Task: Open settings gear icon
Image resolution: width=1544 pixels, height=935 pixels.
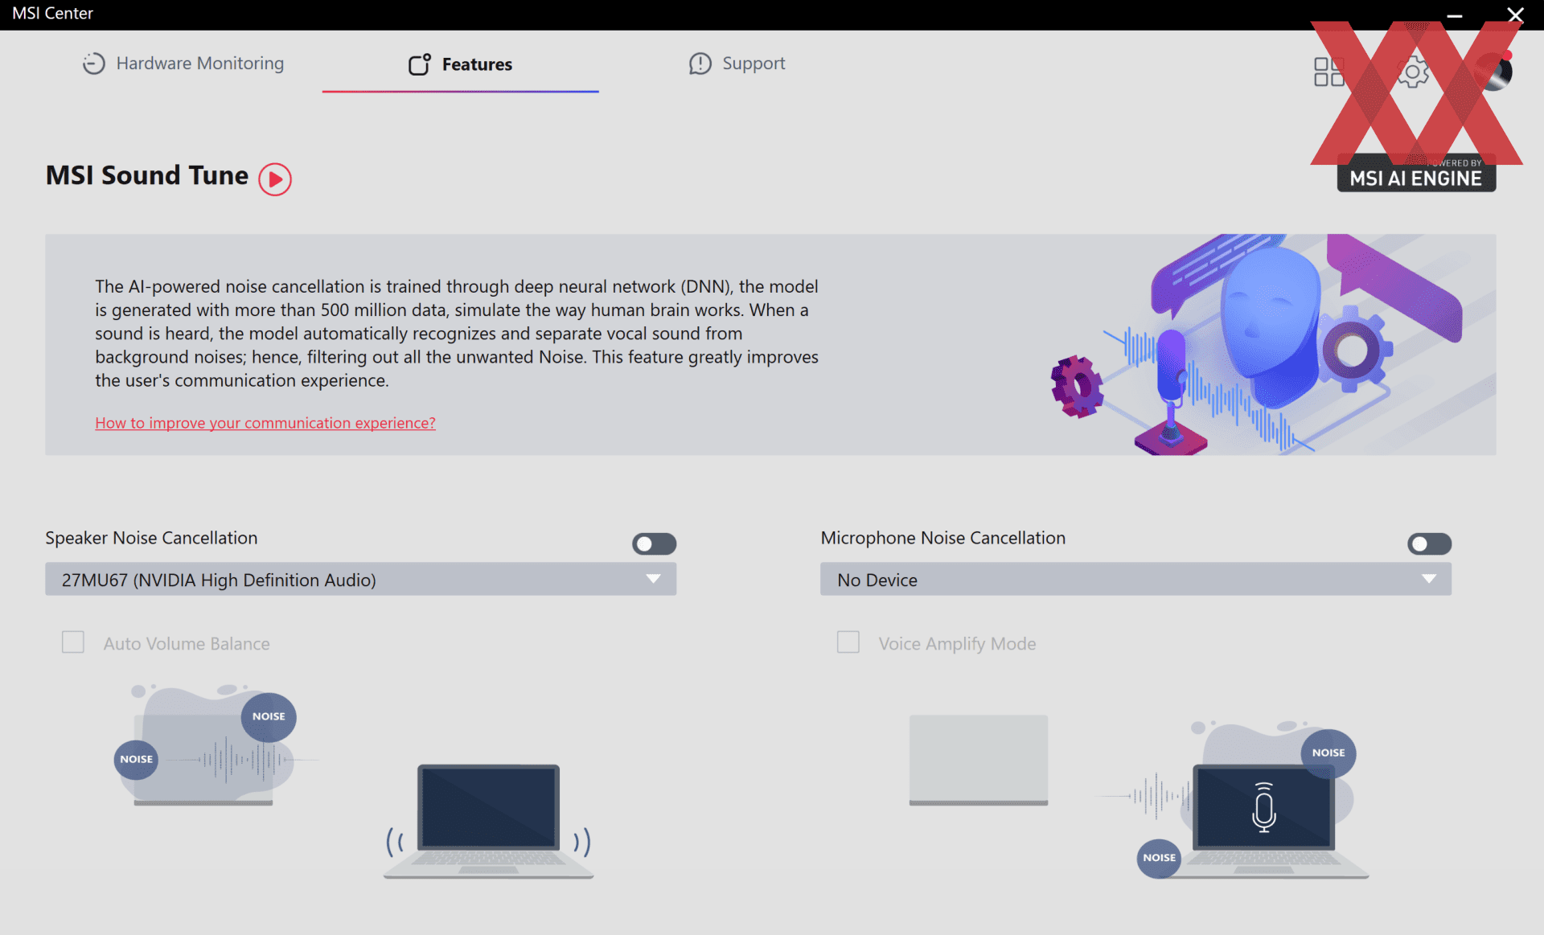Action: (x=1412, y=72)
